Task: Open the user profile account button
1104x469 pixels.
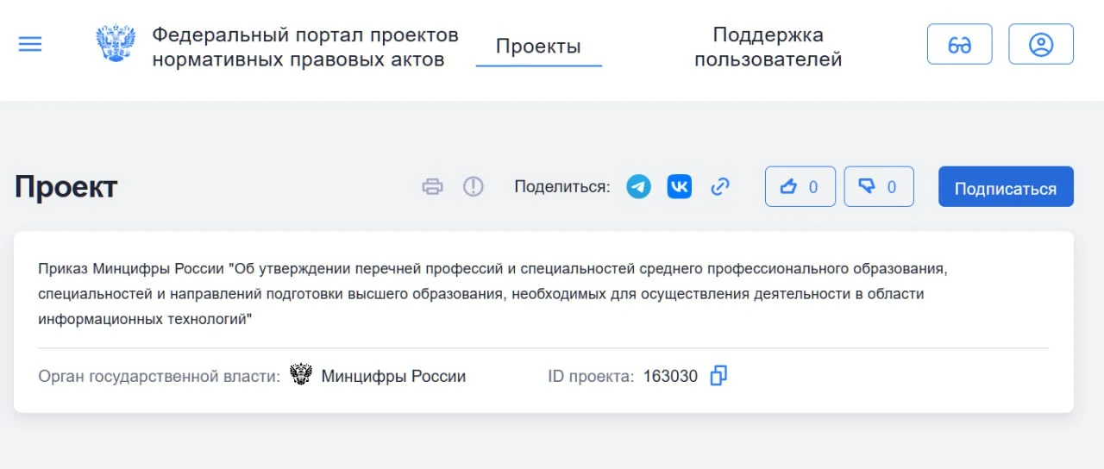Action: point(1040,44)
